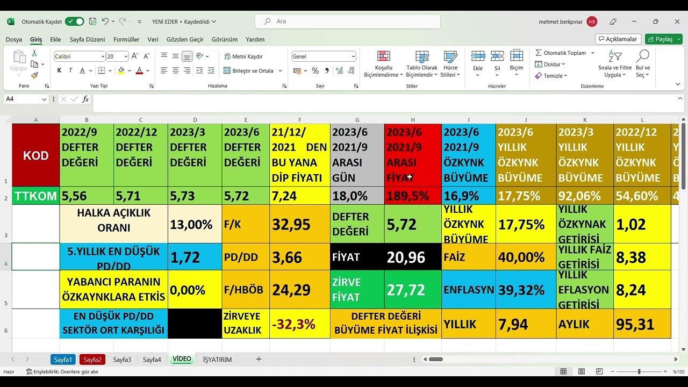Toggle Metni Kaydır wrap text
688x387 pixels.
(x=243, y=56)
